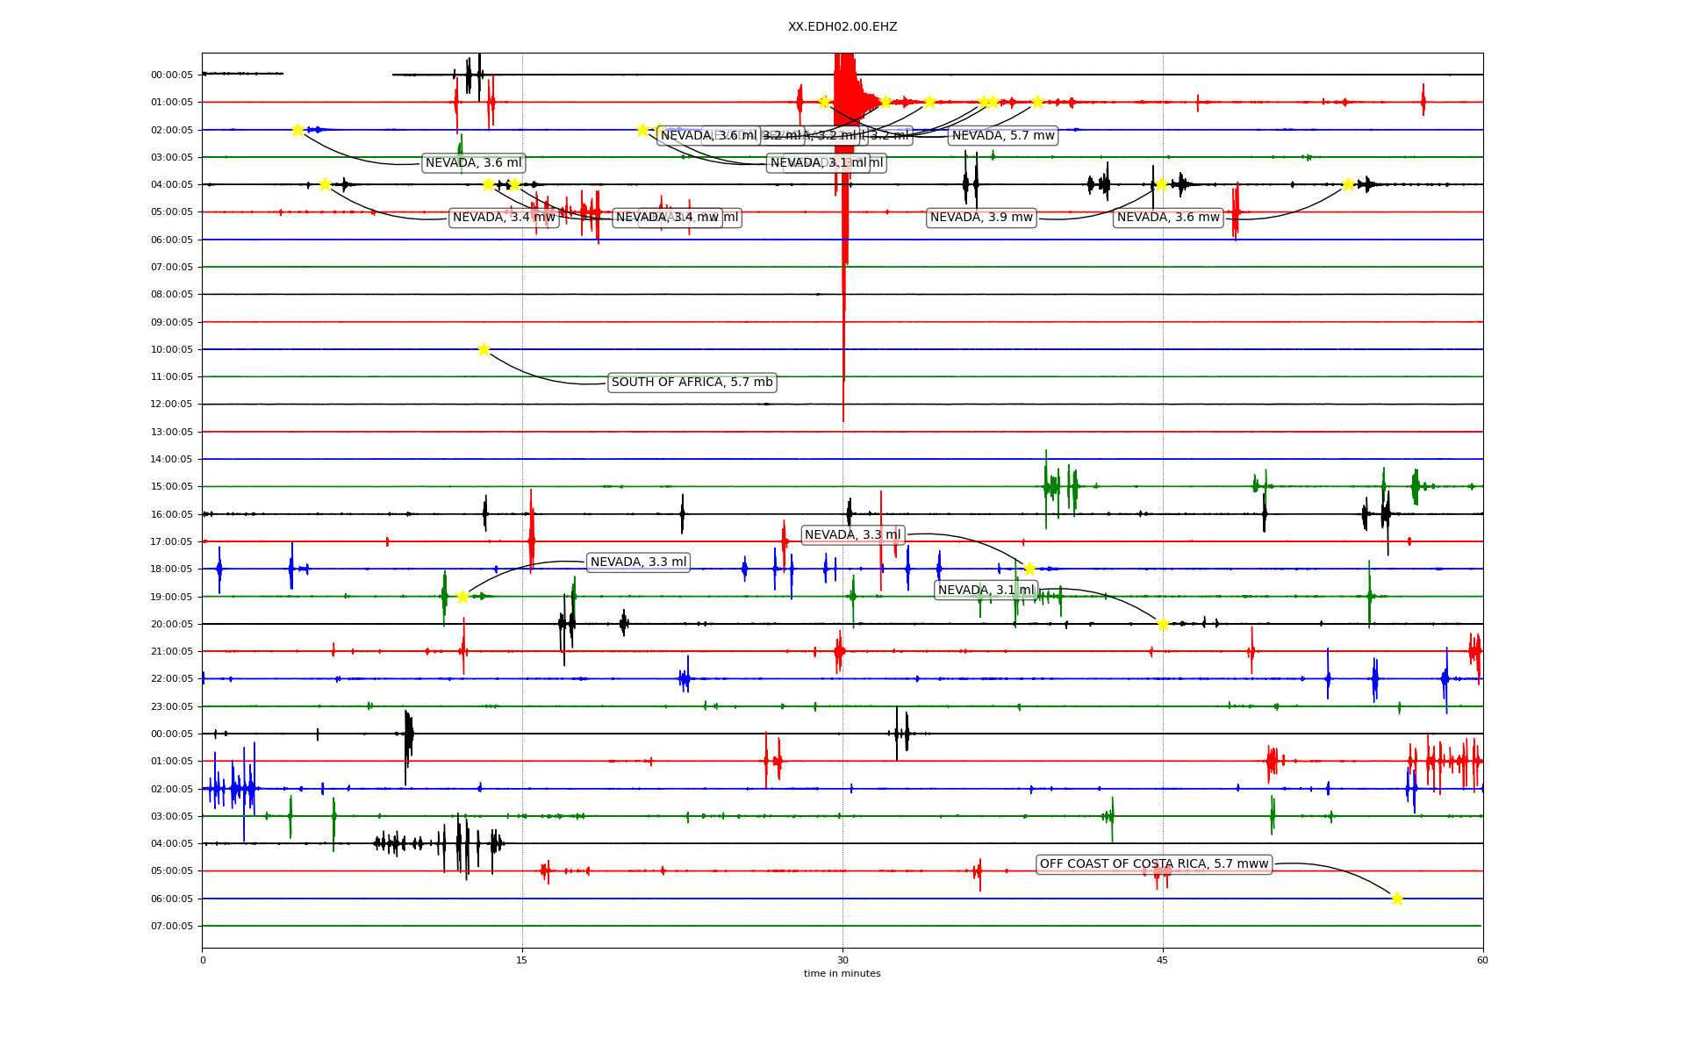Click the 23:00:05 row time label
The height and width of the screenshot is (1053, 1685).
coord(171,706)
